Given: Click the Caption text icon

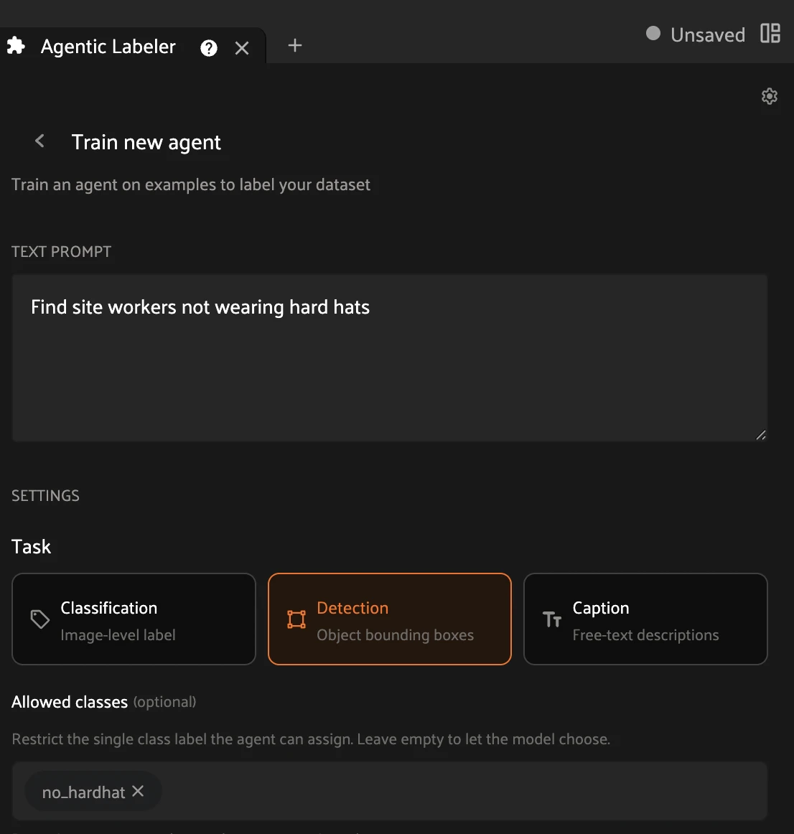Looking at the screenshot, I should click(552, 619).
